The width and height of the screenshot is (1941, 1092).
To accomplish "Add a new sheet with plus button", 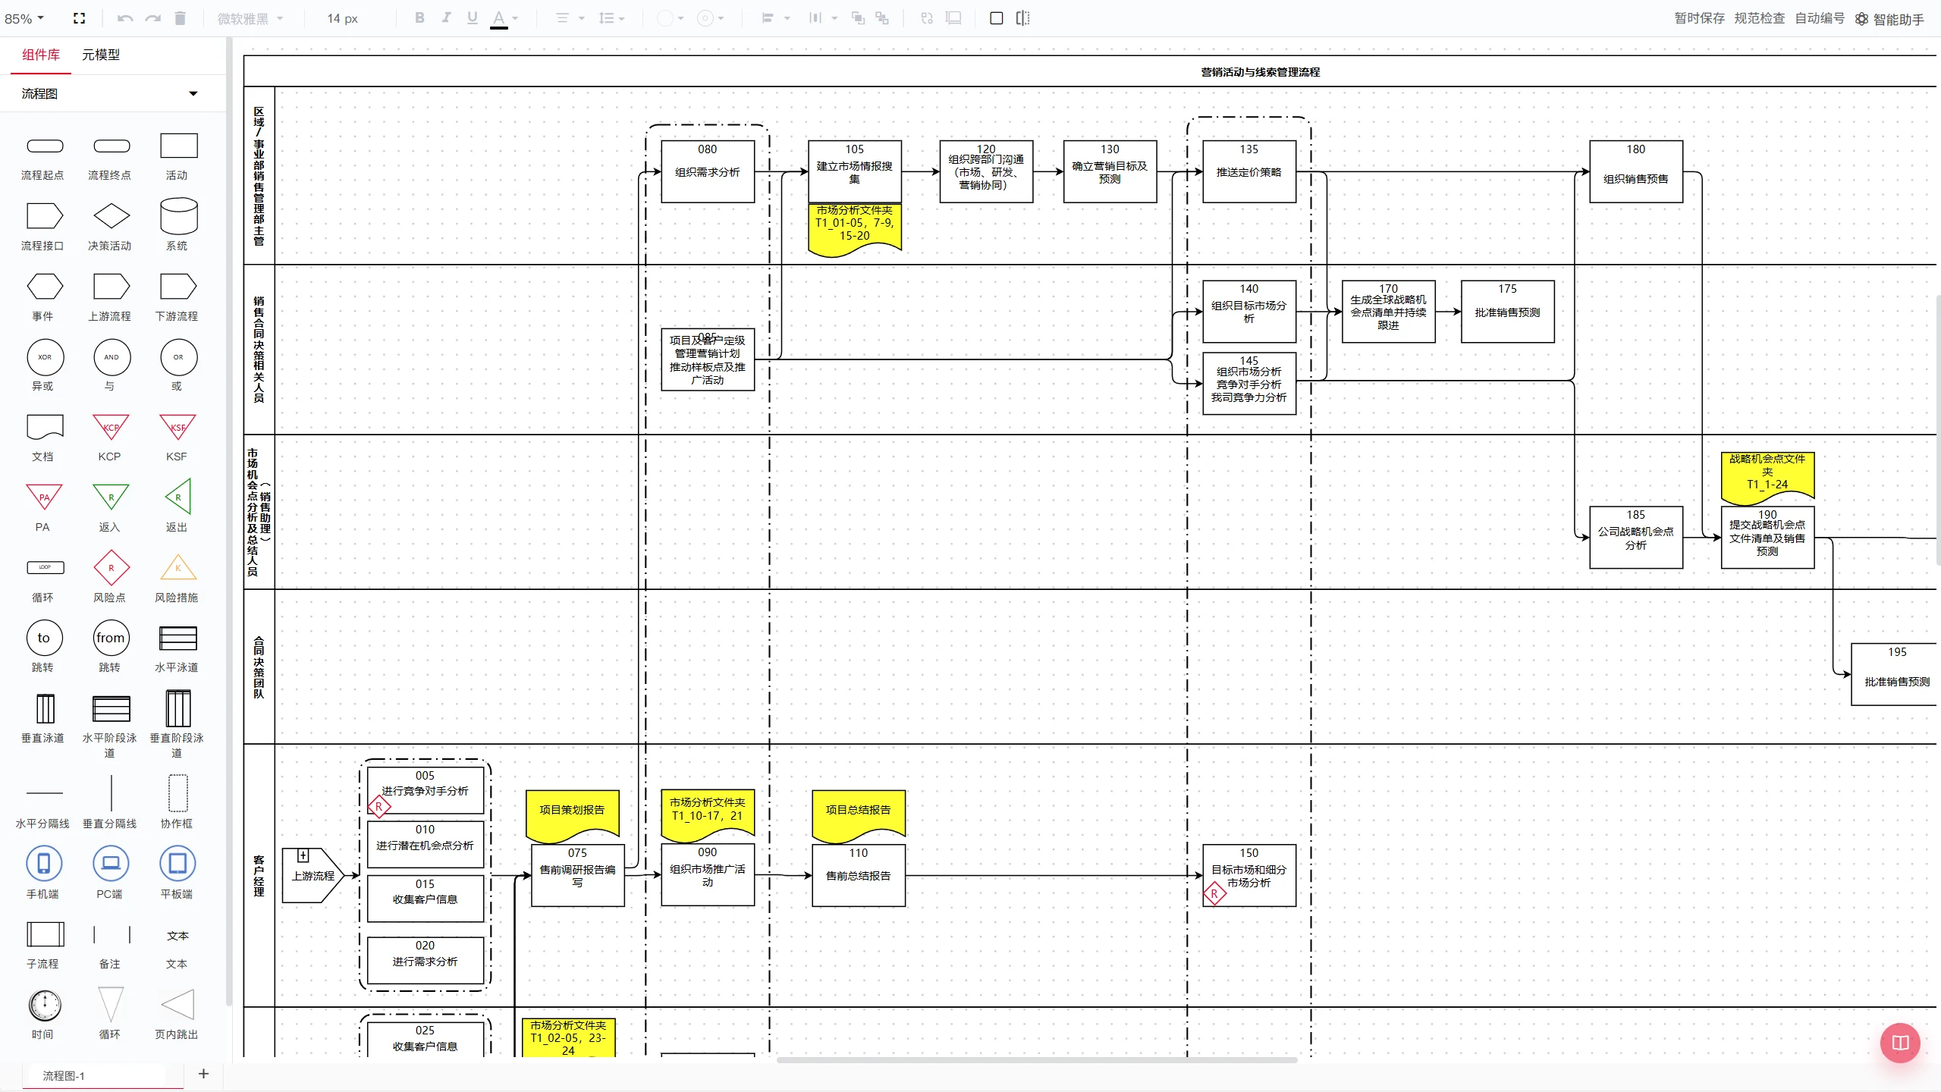I will pyautogui.click(x=203, y=1074).
